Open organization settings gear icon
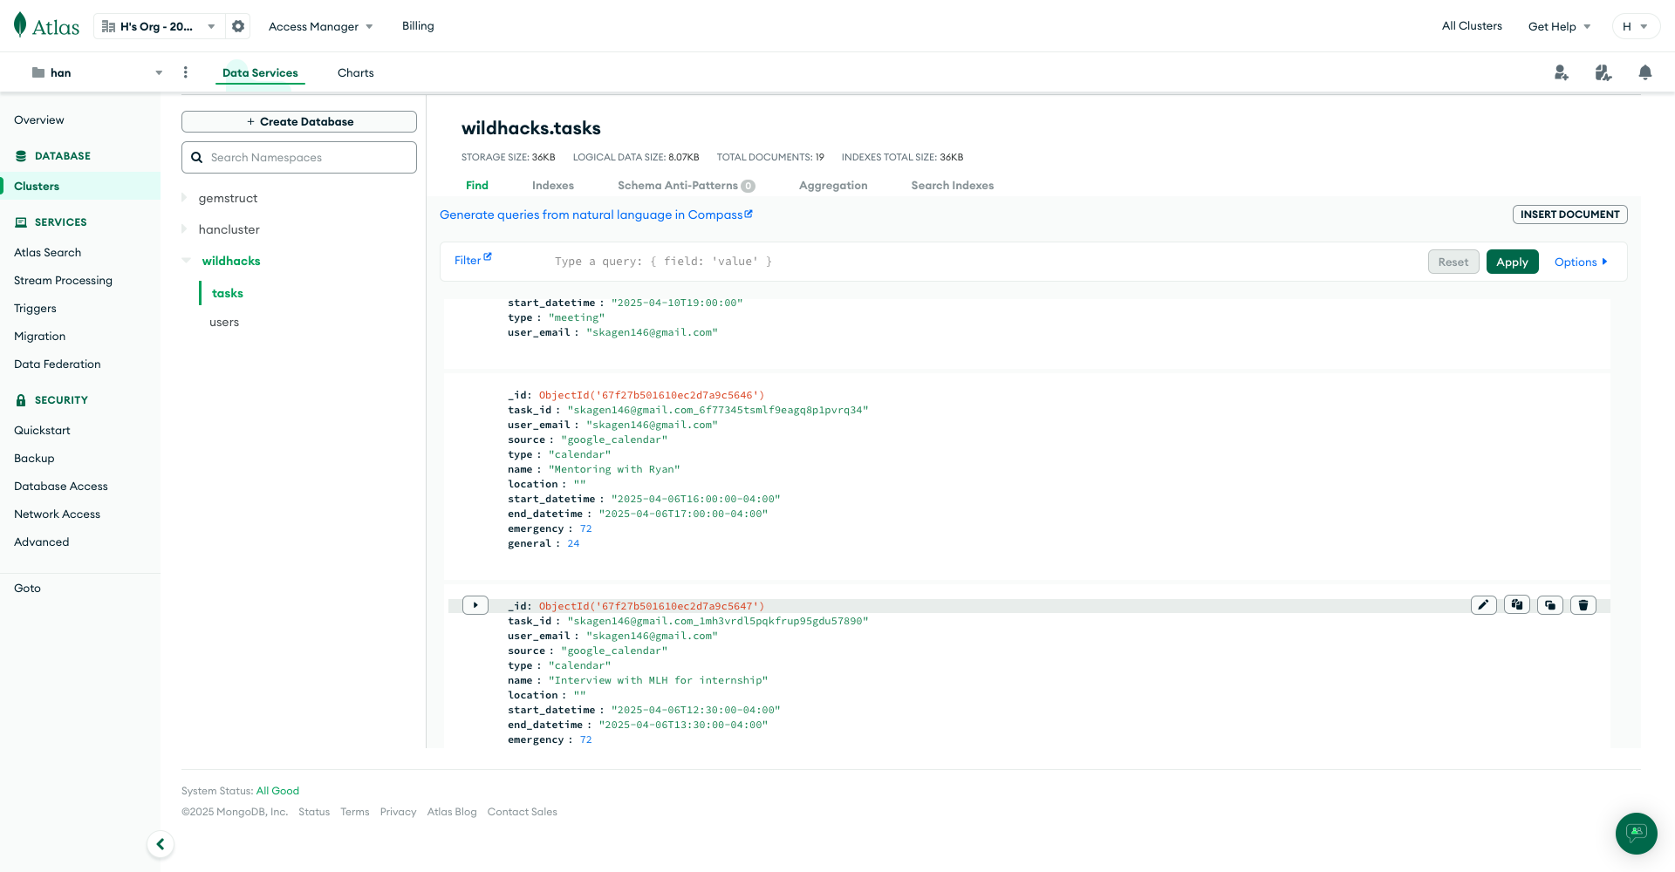Image resolution: width=1675 pixels, height=872 pixels. 238,26
